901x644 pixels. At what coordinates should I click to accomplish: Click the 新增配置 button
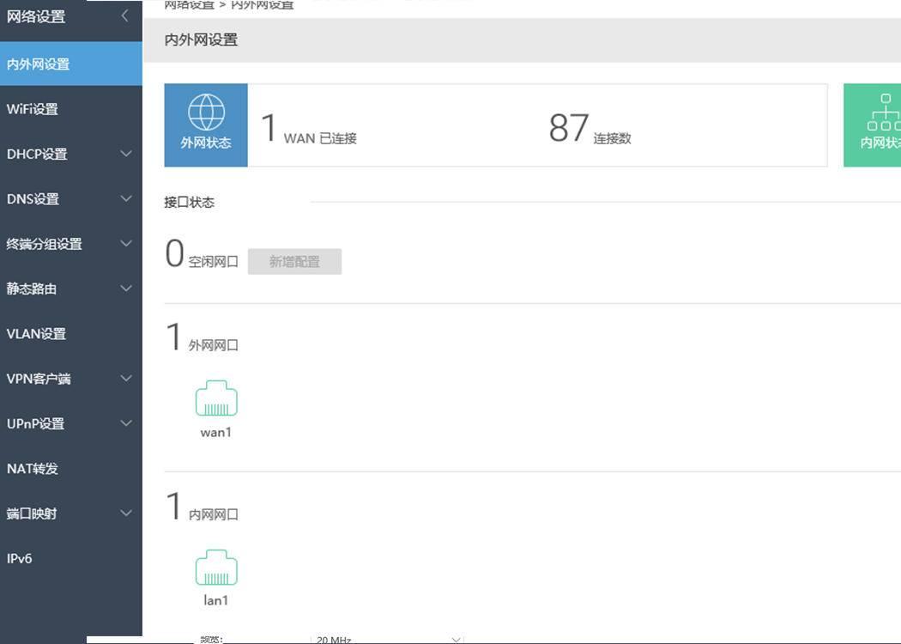click(x=295, y=262)
